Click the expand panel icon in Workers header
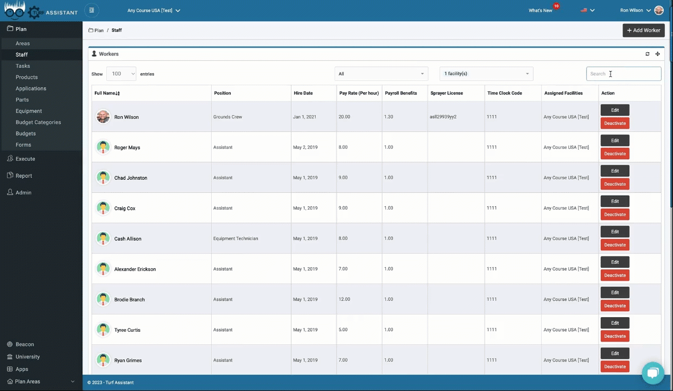 pyautogui.click(x=657, y=54)
